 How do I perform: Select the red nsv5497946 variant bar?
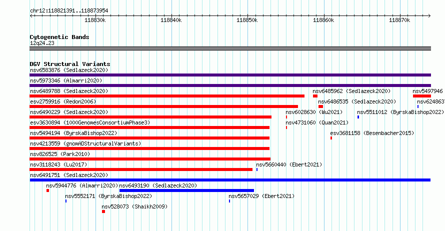tap(422, 96)
